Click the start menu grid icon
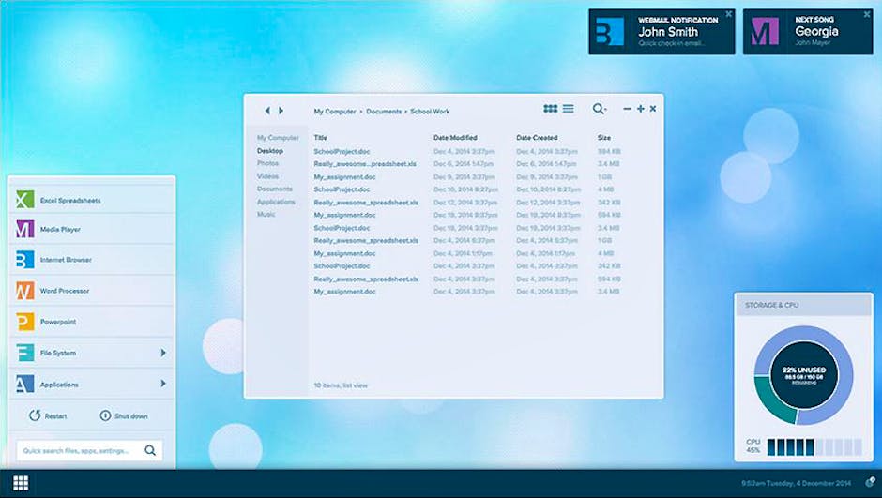 tap(21, 483)
